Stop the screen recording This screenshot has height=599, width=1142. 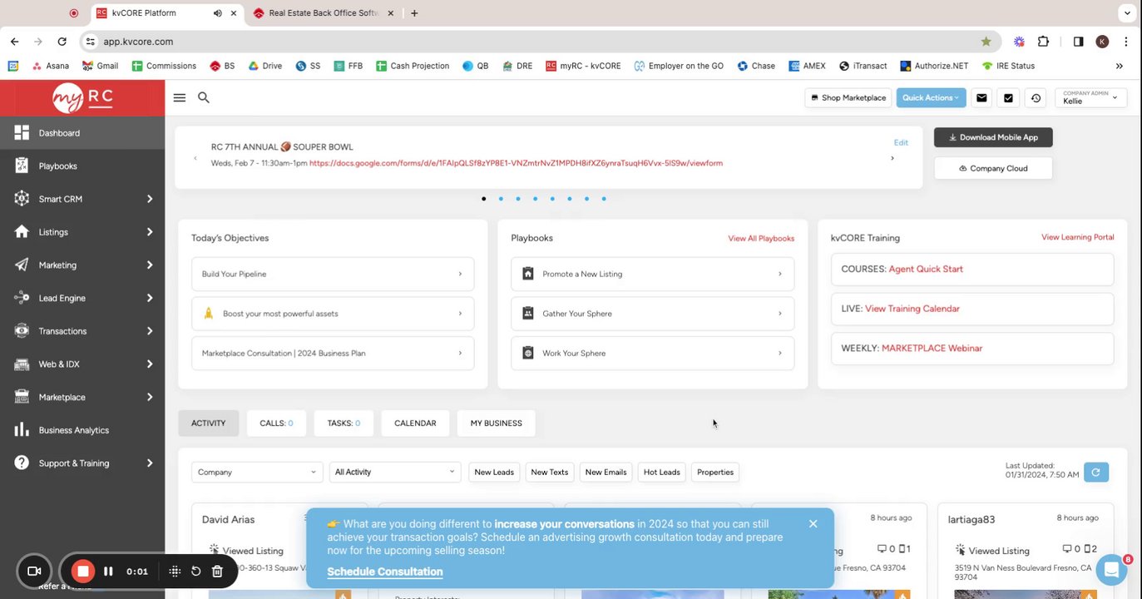click(x=82, y=572)
